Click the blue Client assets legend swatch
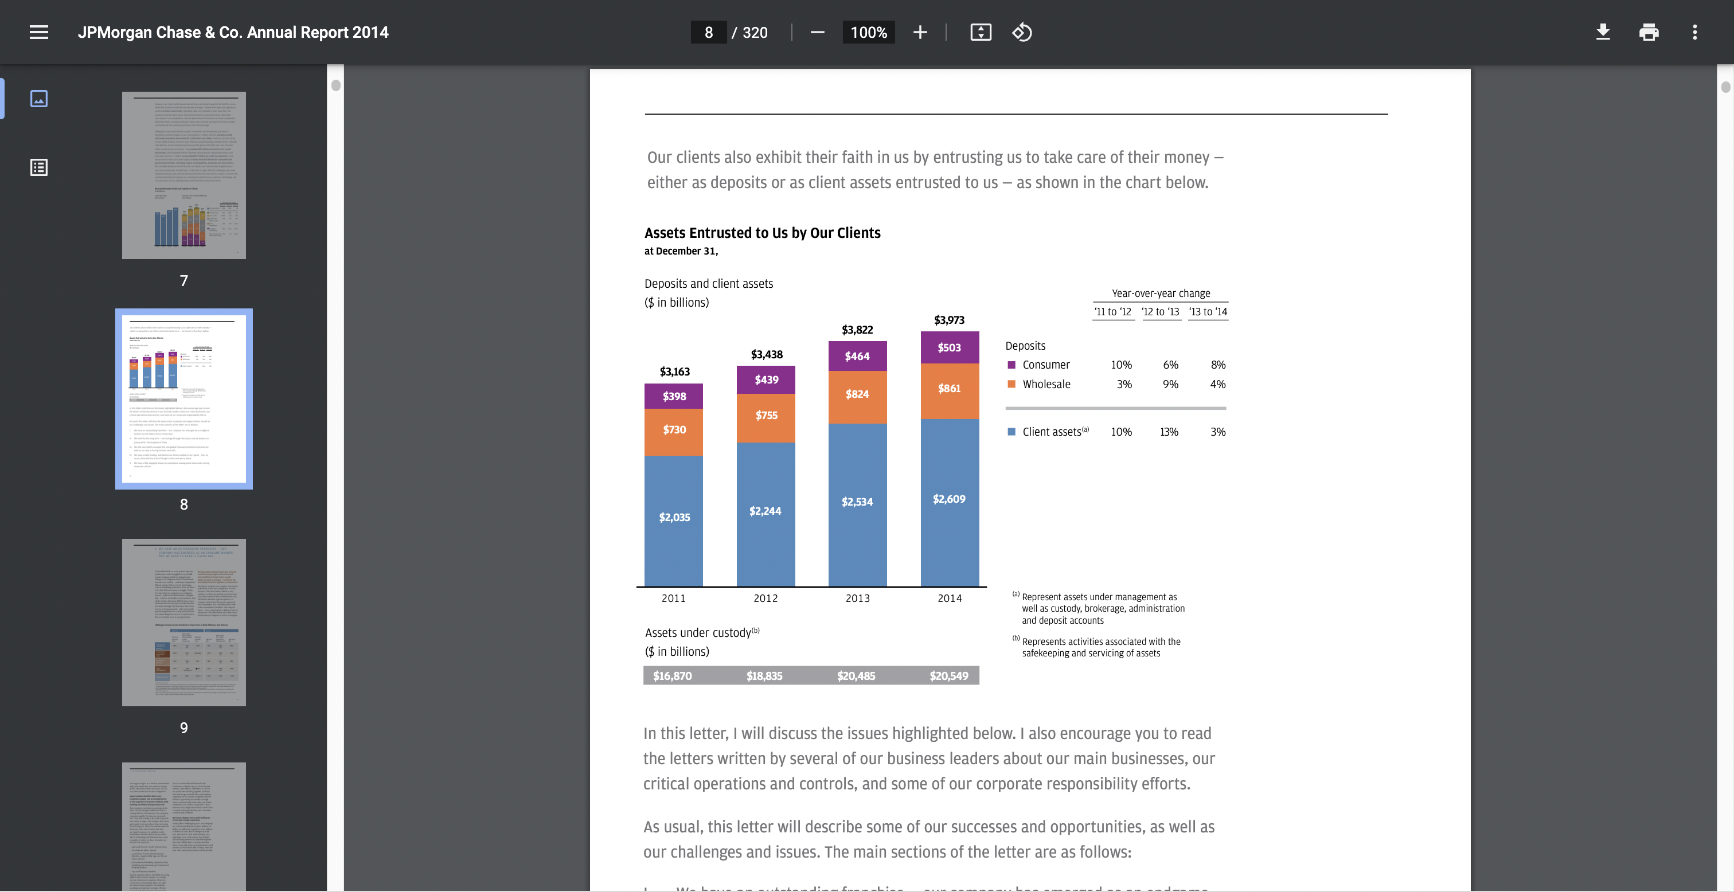The width and height of the screenshot is (1734, 892). (x=1011, y=432)
